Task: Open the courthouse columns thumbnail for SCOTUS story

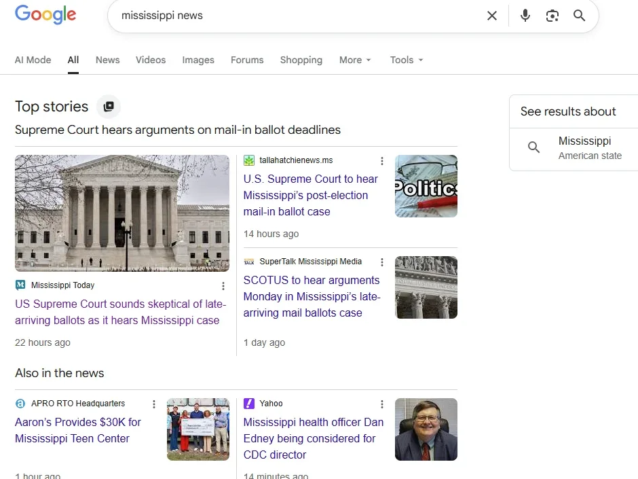Action: (x=426, y=287)
